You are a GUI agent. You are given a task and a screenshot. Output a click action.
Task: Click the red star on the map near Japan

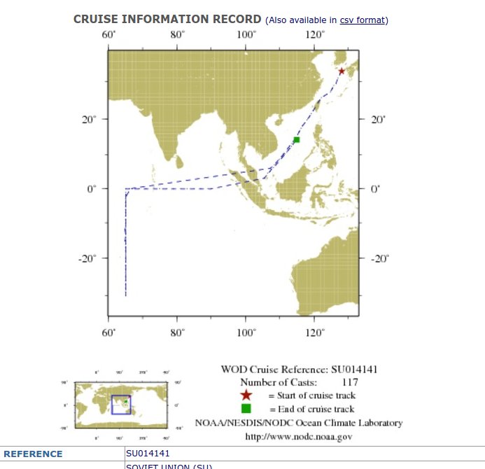coord(342,71)
